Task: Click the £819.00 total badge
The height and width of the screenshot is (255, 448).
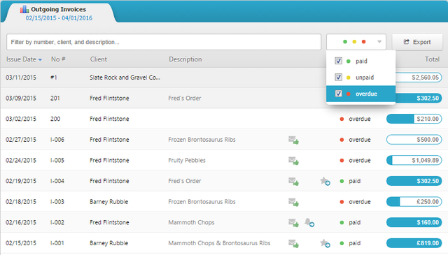Action: (414, 243)
